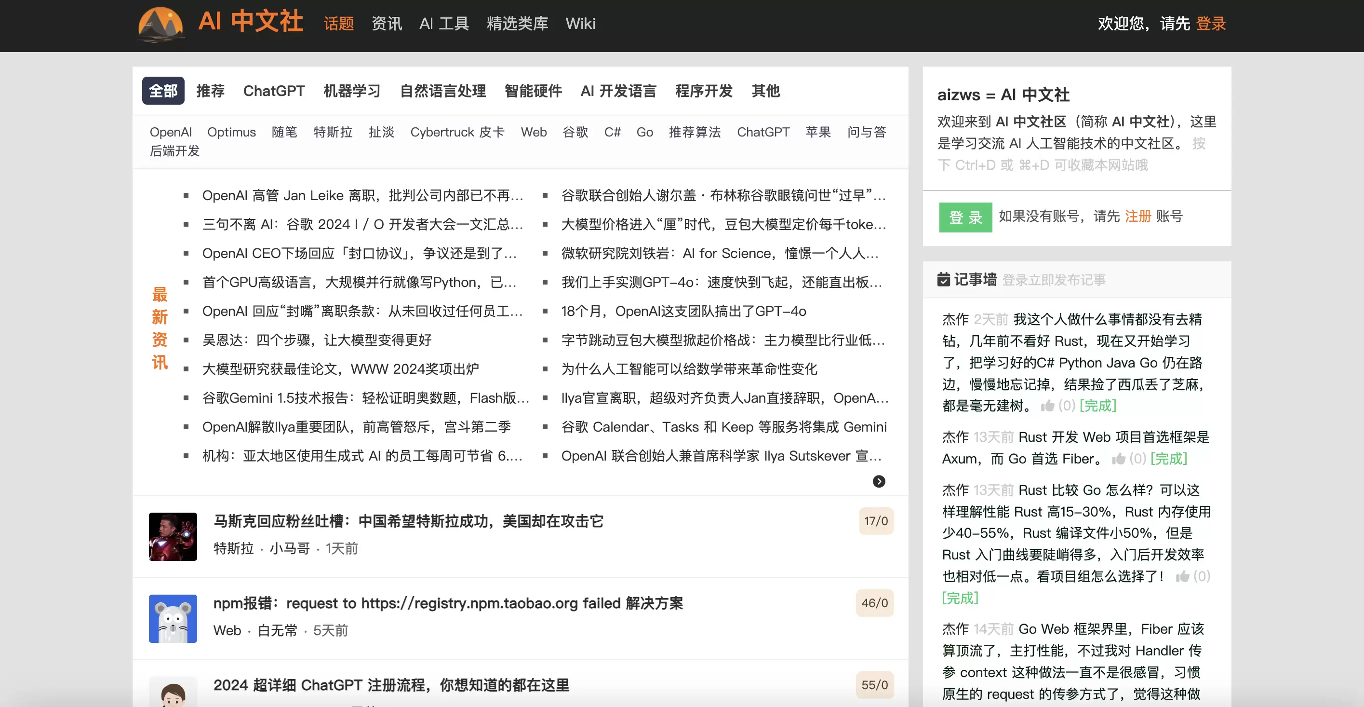1364x707 pixels.
Task: Click the 46/0 reply count badge
Action: pos(875,603)
